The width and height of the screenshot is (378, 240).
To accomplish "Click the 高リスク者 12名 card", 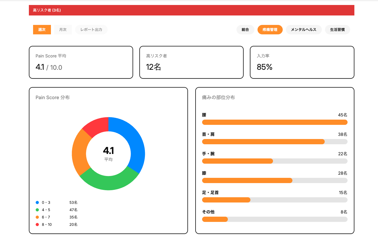I will [191, 62].
